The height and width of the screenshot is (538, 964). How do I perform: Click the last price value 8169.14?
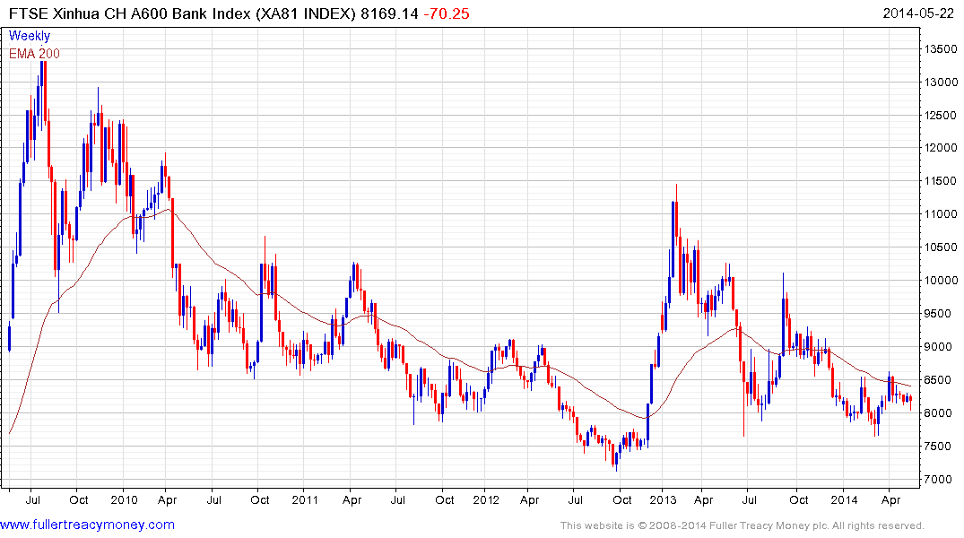(389, 13)
